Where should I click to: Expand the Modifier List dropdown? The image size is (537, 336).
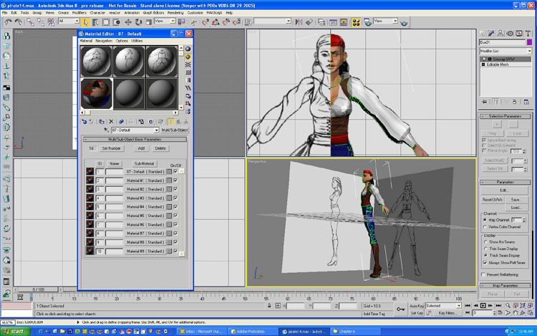point(505,52)
